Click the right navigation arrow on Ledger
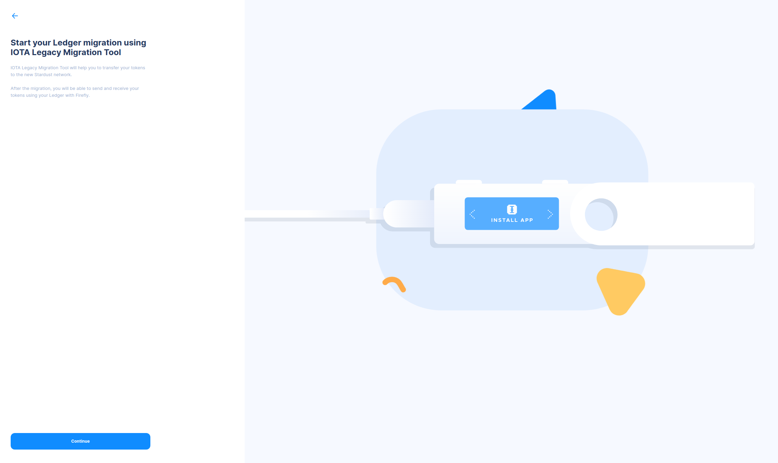 click(550, 213)
